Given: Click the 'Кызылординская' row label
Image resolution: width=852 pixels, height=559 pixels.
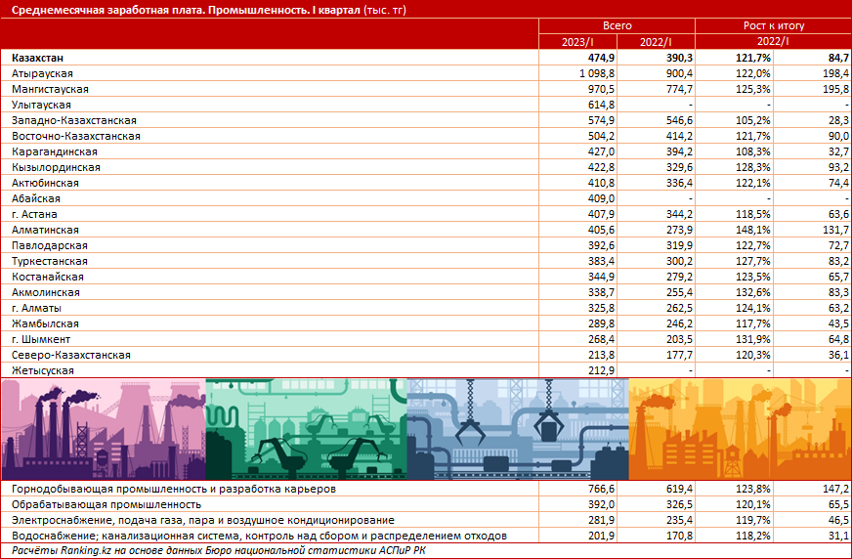Looking at the screenshot, I should pos(56,167).
